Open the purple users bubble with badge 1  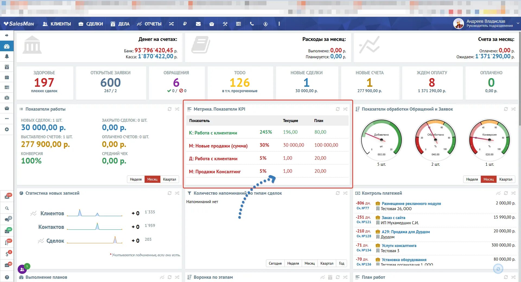tap(22, 269)
